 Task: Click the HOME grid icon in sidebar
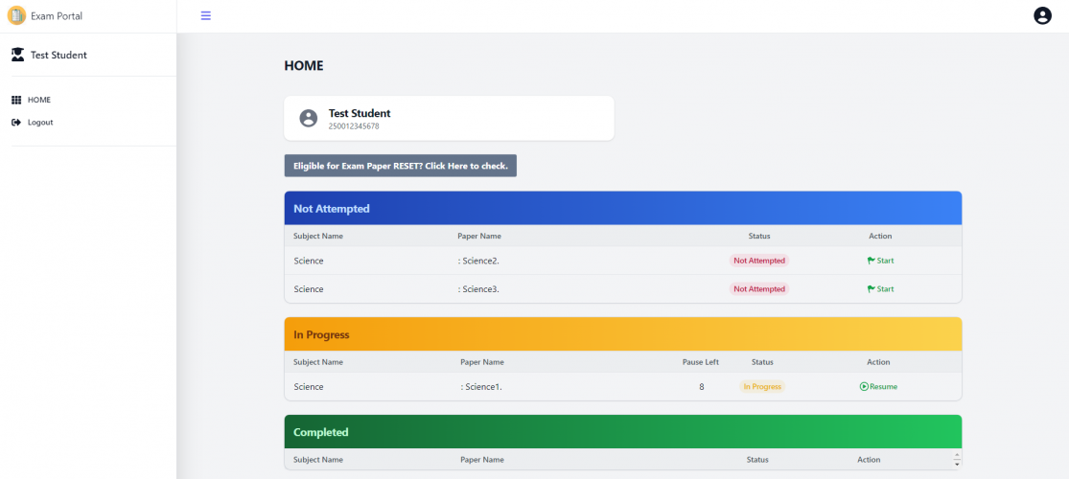pyautogui.click(x=17, y=101)
